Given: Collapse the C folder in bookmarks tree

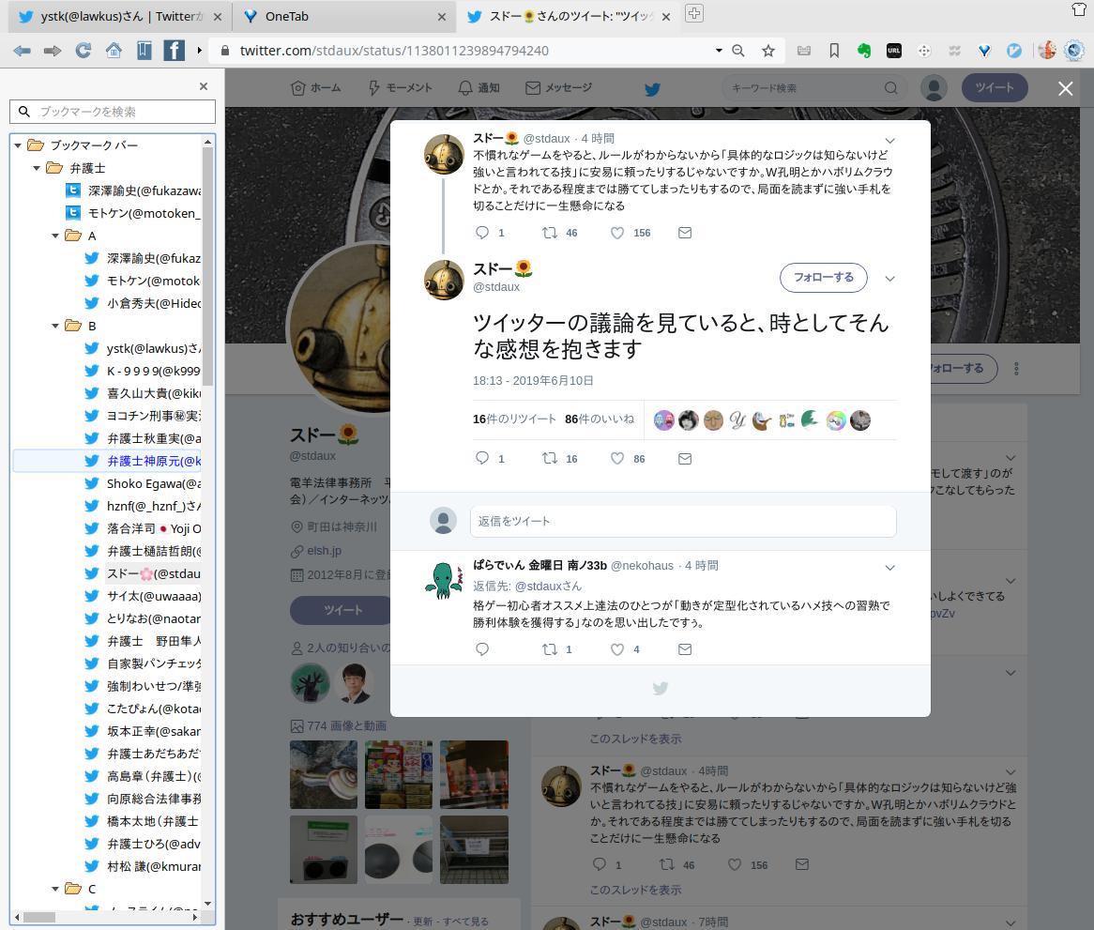Looking at the screenshot, I should point(55,889).
